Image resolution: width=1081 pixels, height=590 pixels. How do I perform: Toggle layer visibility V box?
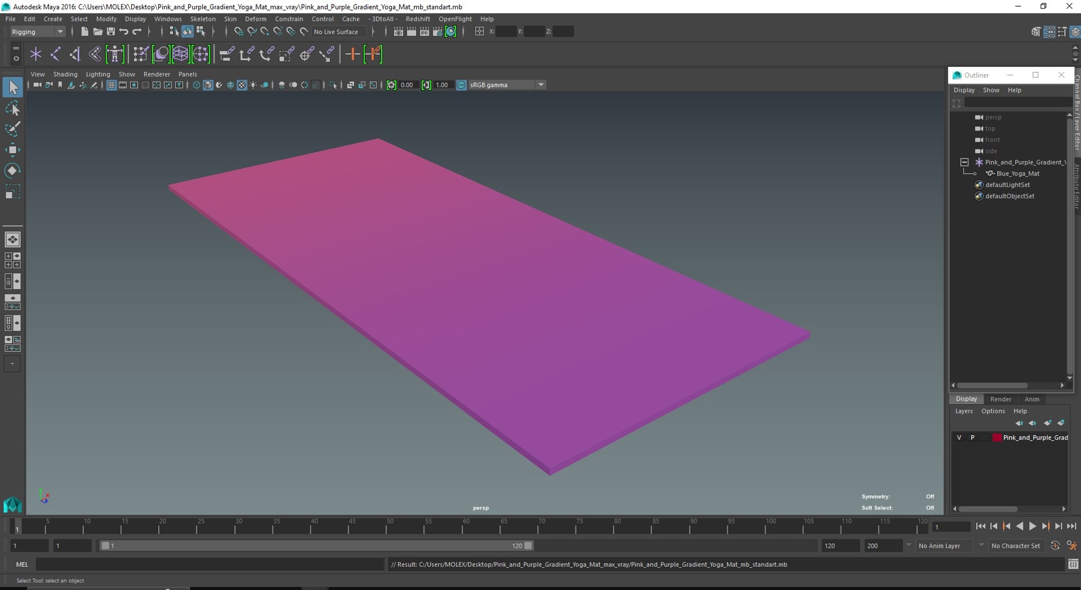pyautogui.click(x=959, y=437)
